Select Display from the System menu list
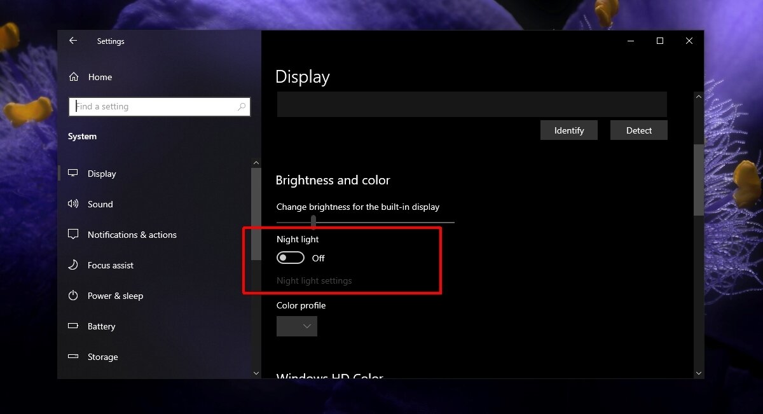Viewport: 763px width, 414px height. click(x=102, y=173)
